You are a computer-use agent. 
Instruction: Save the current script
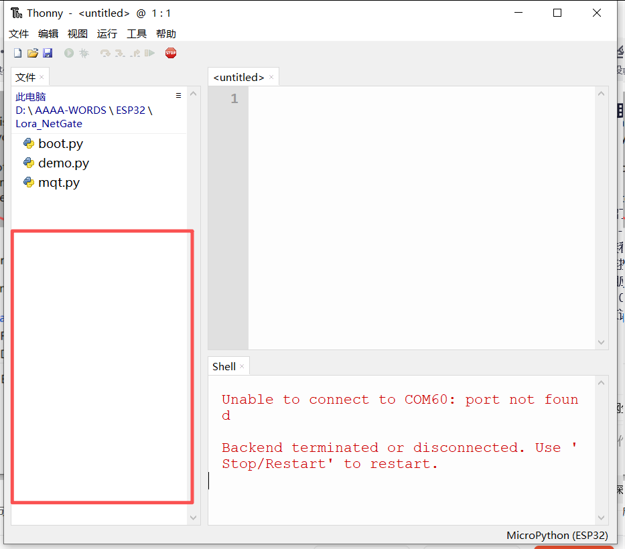tap(48, 52)
